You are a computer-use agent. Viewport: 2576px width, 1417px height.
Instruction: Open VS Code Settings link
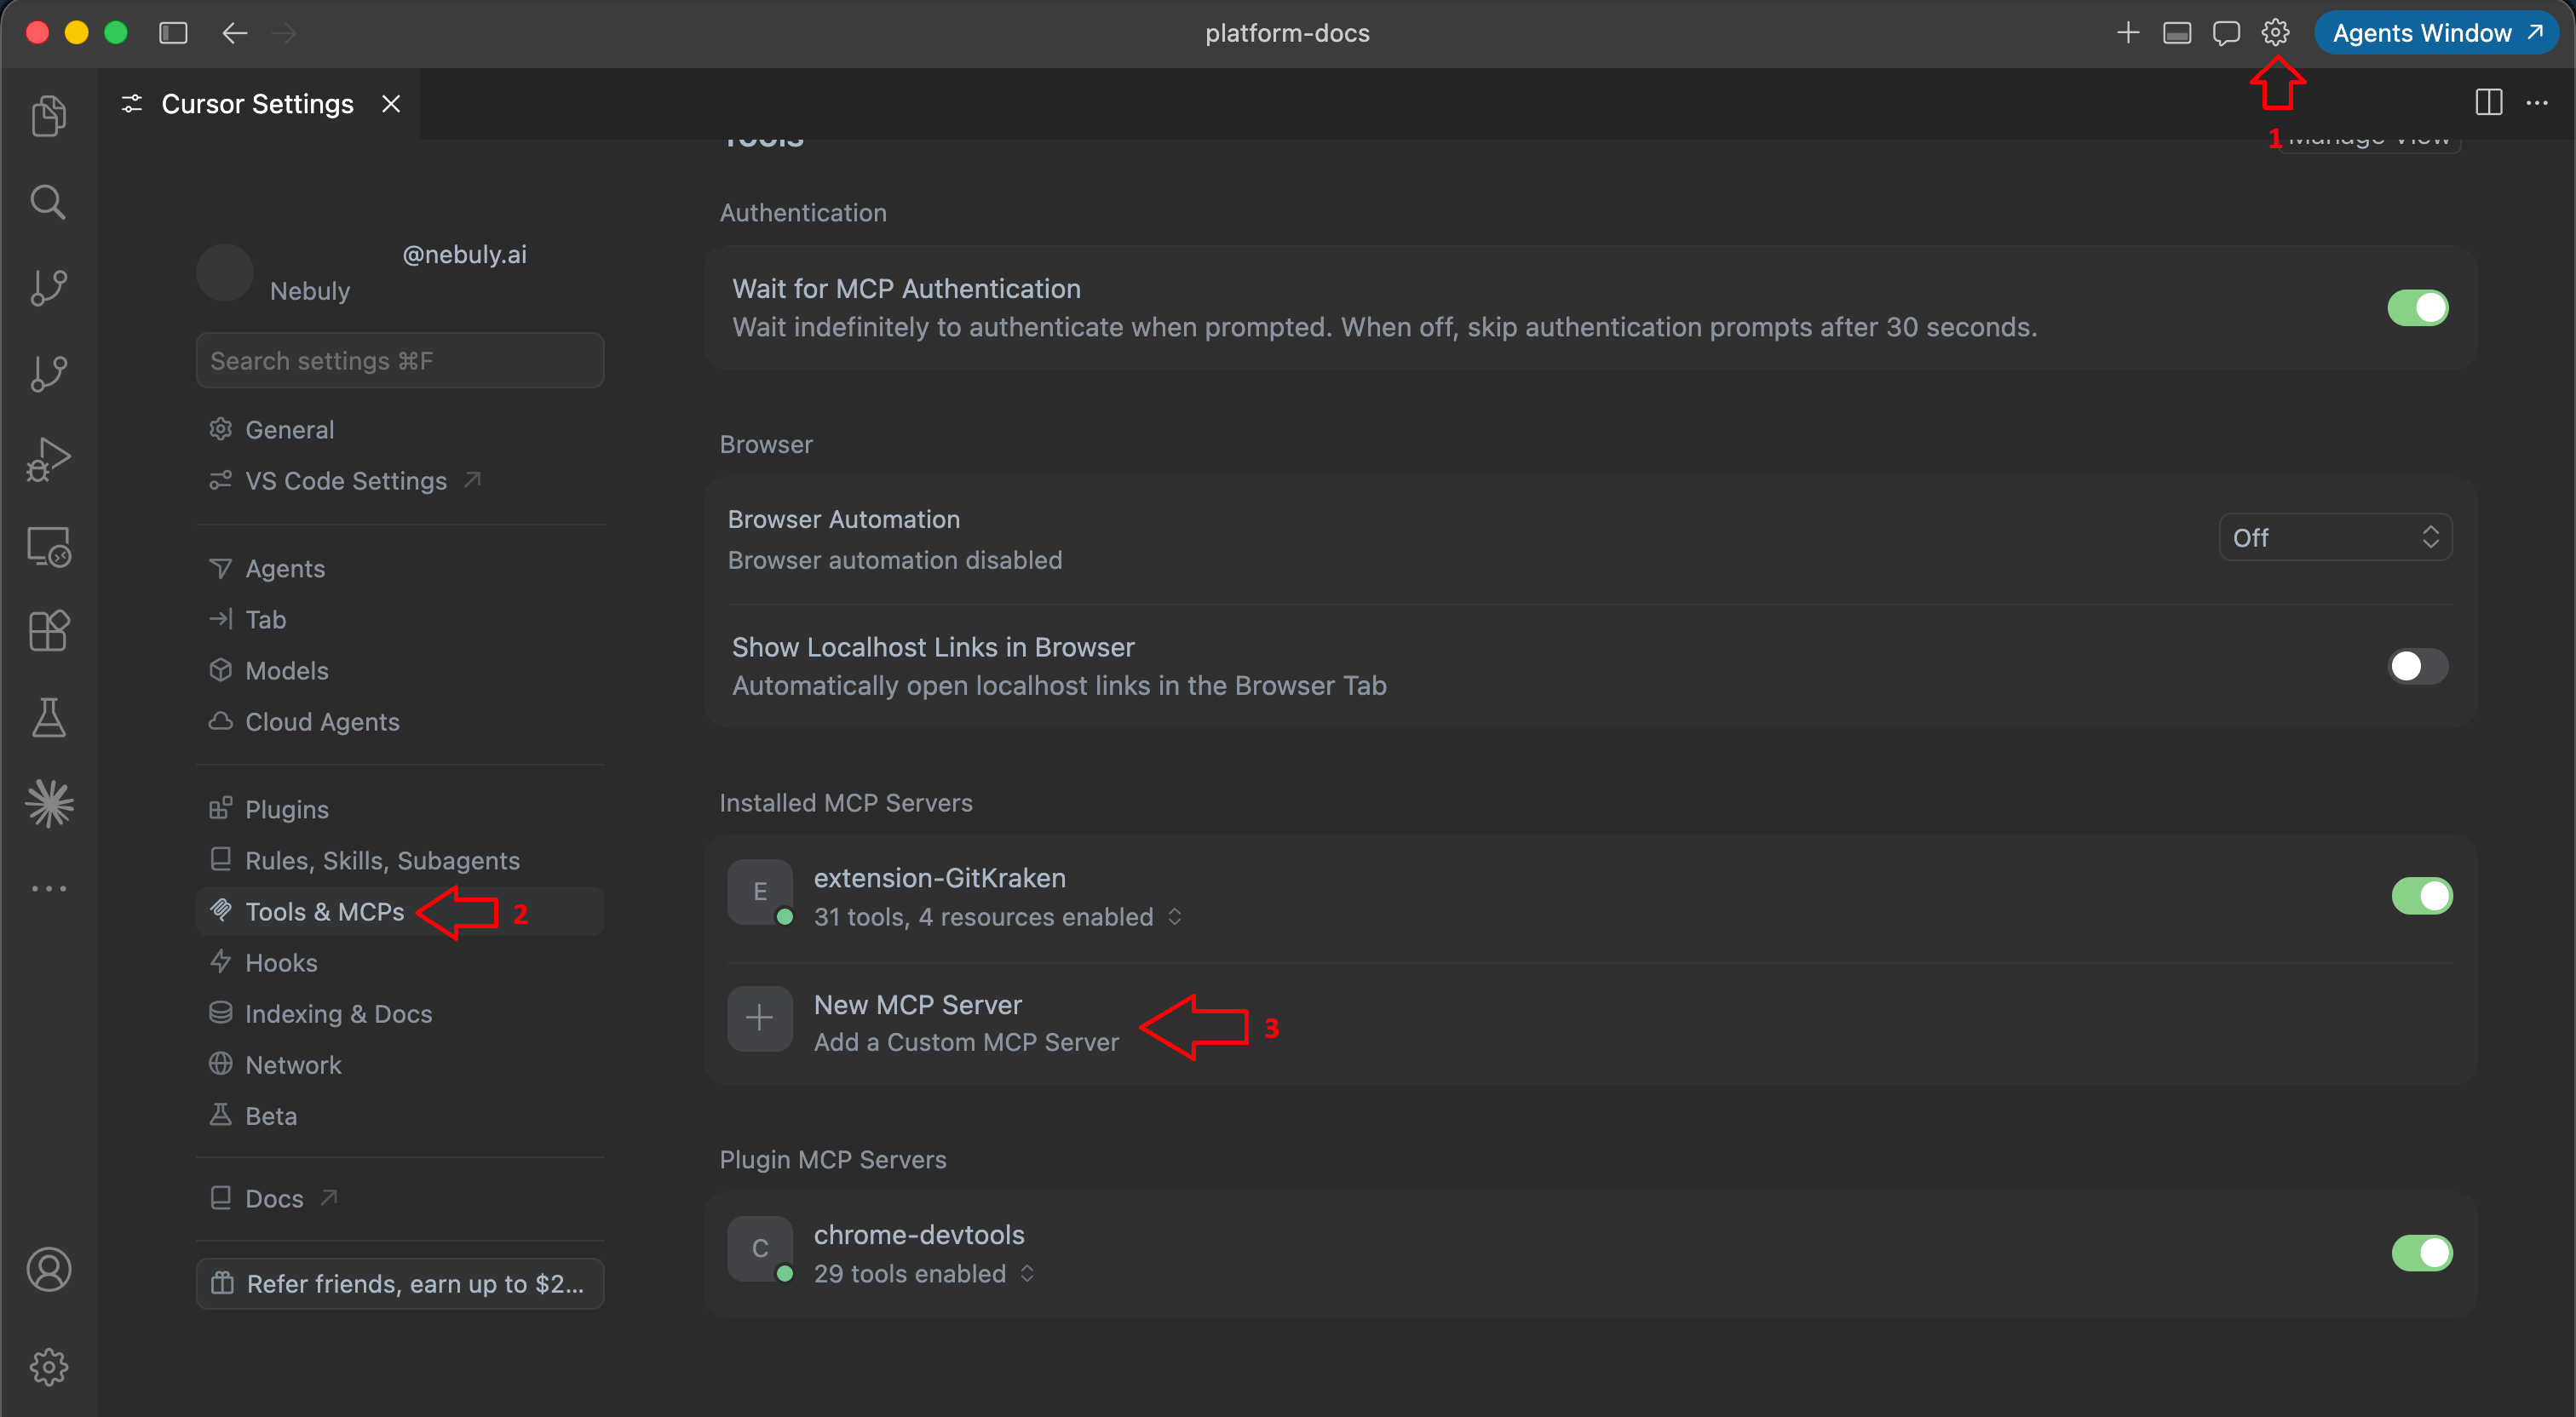click(x=400, y=481)
